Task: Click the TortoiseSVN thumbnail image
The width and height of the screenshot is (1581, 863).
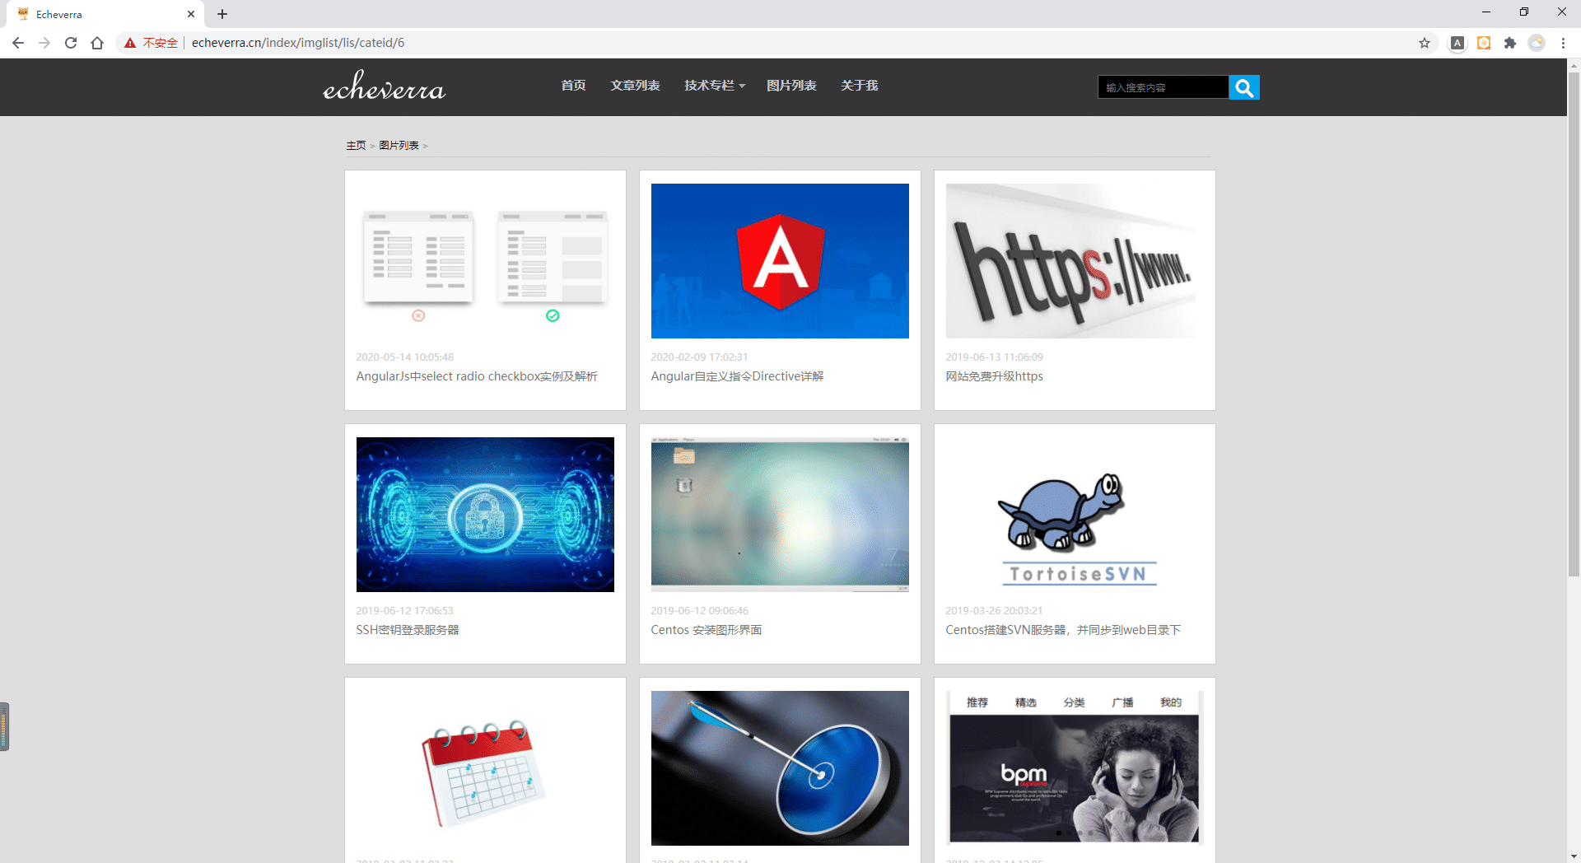Action: 1075,515
